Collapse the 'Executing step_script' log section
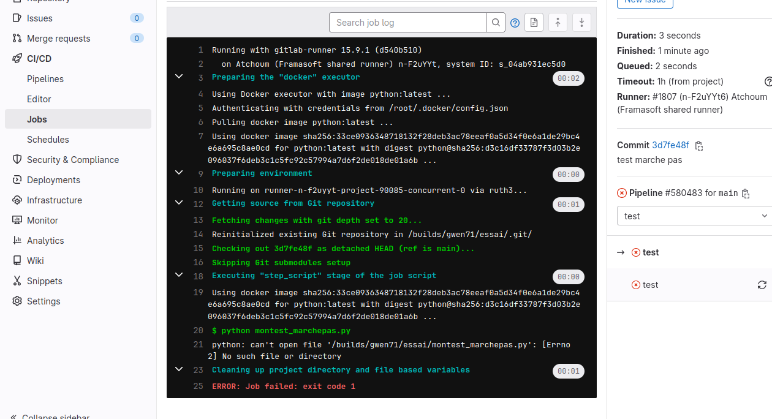 tap(179, 274)
